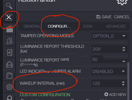Increase the Wakeup Interval value
This screenshot has height=100, width=132.
pos(123,82)
